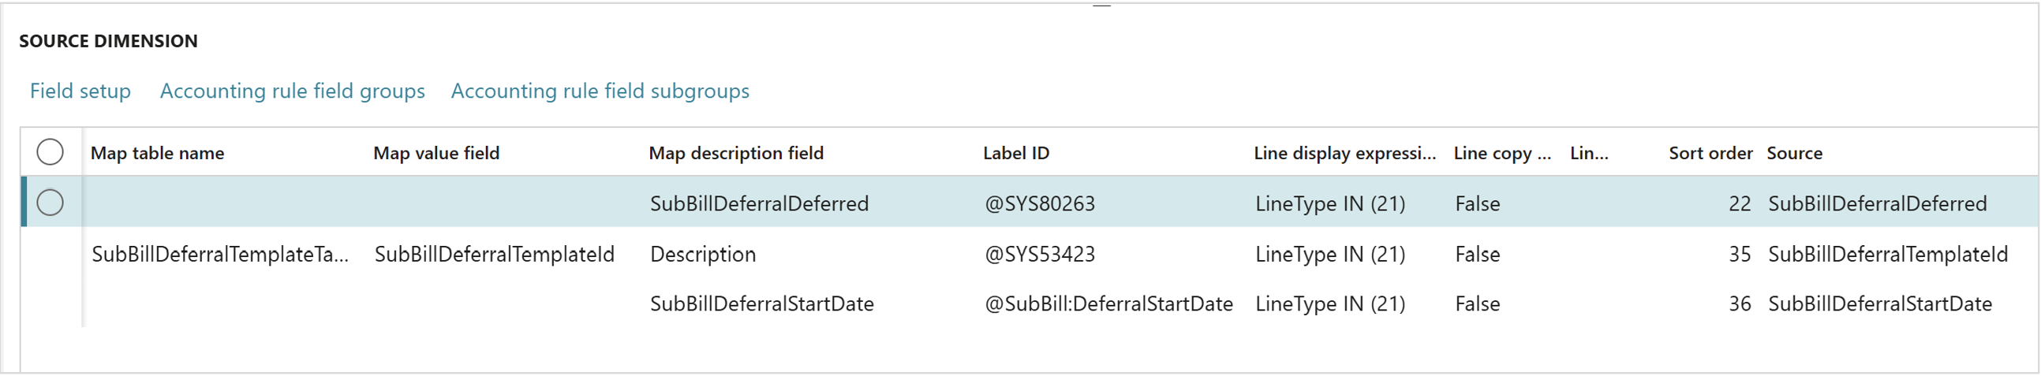2041x376 pixels.
Task: Click sort order 36 cell
Action: pyautogui.click(x=1739, y=304)
